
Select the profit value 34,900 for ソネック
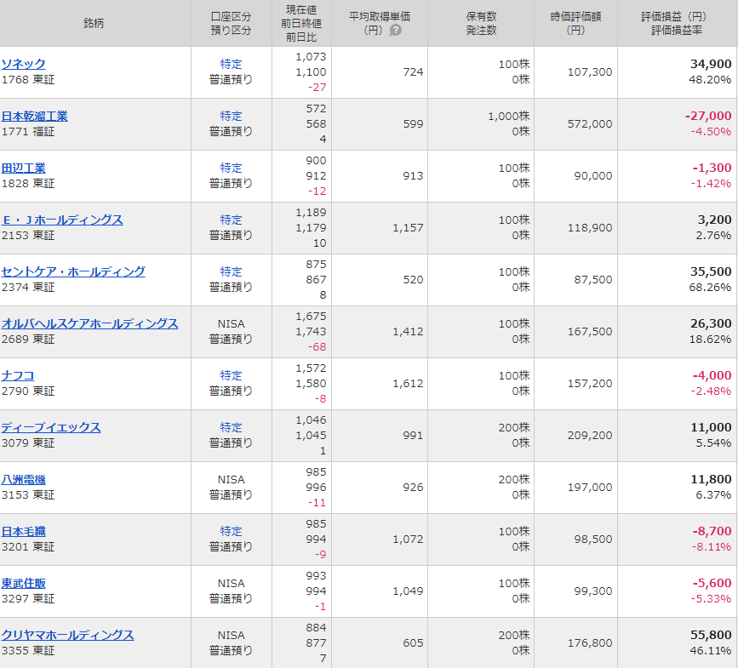coord(711,64)
